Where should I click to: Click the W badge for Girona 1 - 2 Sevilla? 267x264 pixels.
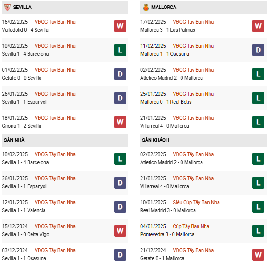click(120, 122)
